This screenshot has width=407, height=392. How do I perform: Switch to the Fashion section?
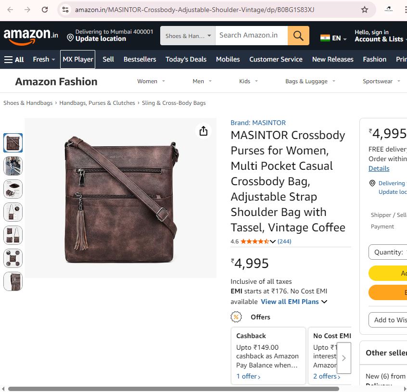click(374, 59)
